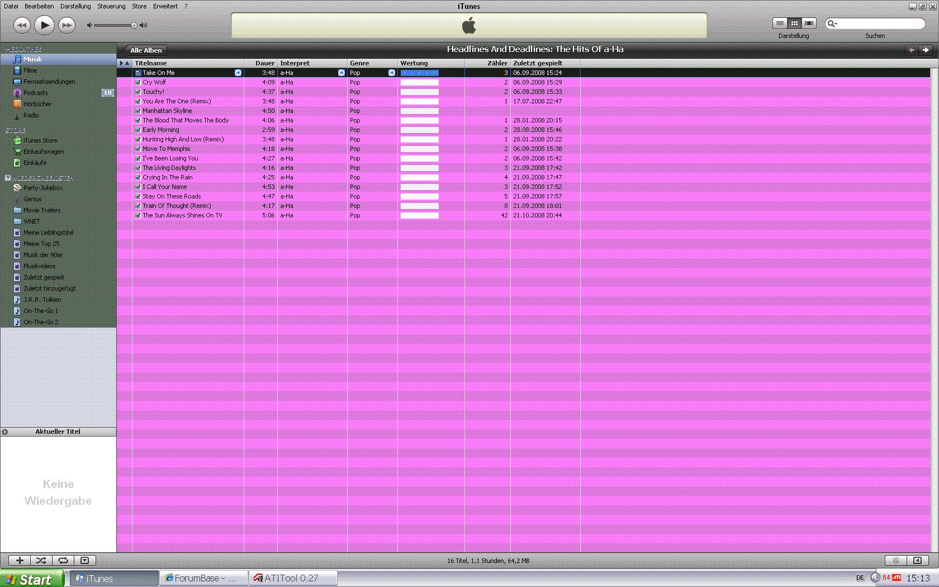
Task: Open the Einkäufe purchases list
Action: click(x=58, y=163)
